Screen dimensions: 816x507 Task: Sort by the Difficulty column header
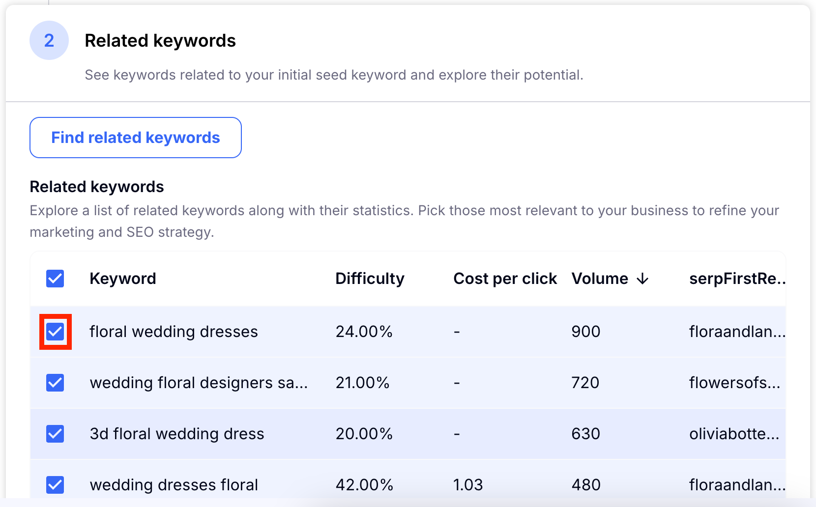tap(370, 279)
